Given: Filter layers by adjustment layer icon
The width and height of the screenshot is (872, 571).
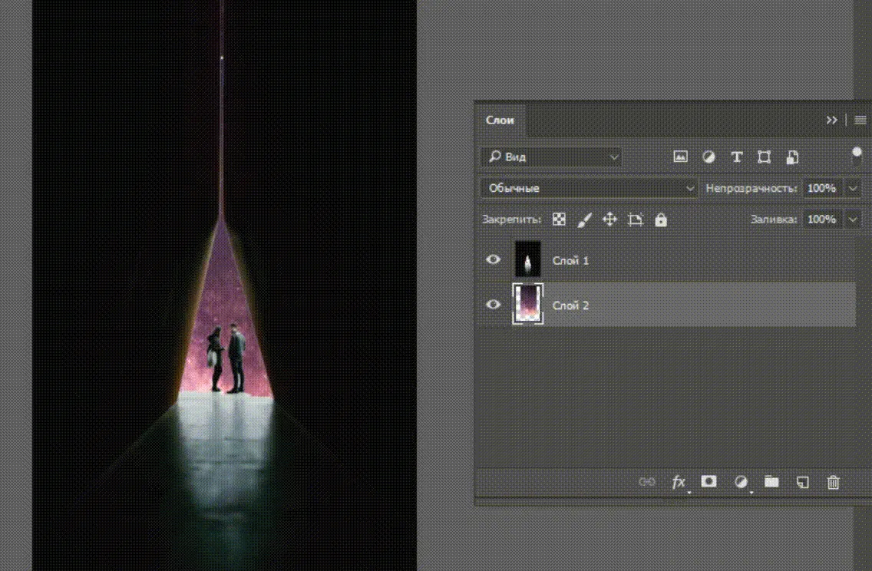Looking at the screenshot, I should (708, 157).
